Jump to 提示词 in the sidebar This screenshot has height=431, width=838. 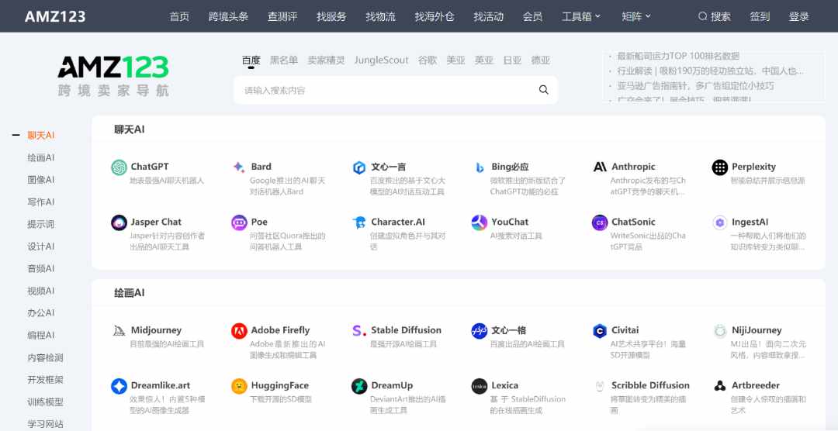pos(41,224)
